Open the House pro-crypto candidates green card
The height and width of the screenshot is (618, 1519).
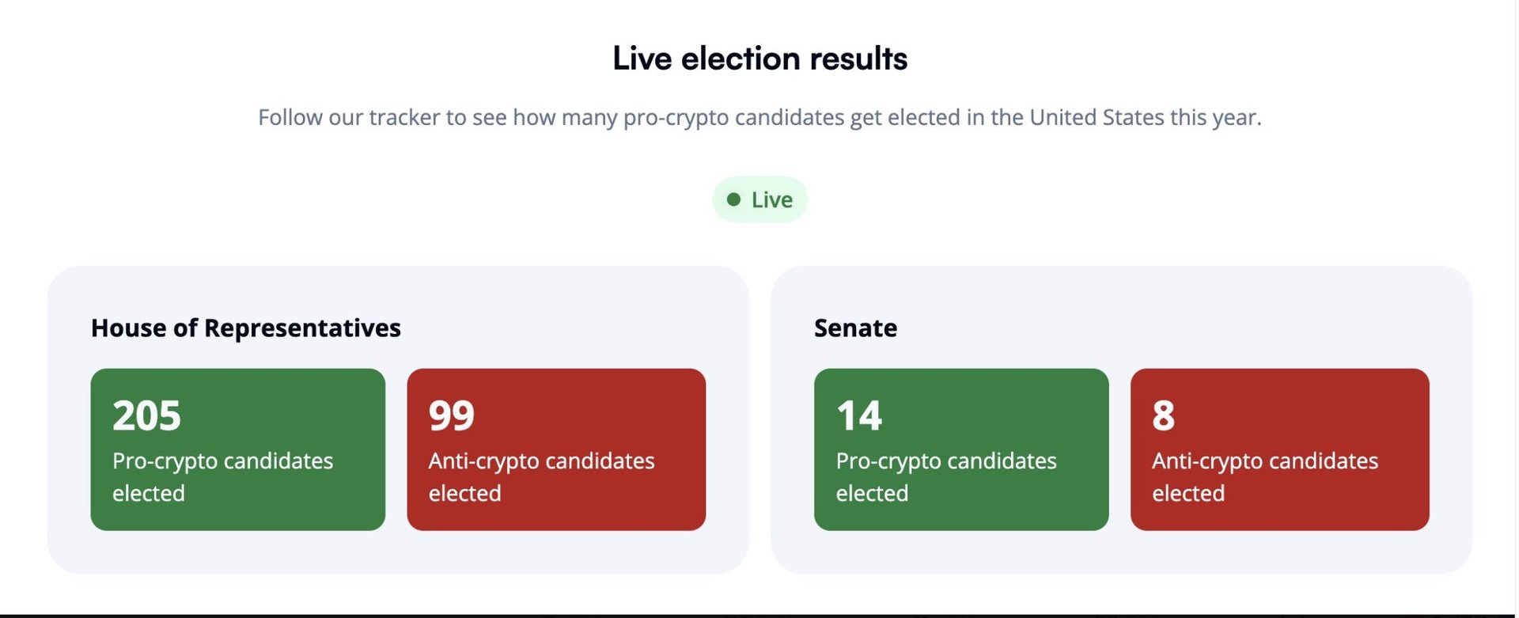(238, 449)
